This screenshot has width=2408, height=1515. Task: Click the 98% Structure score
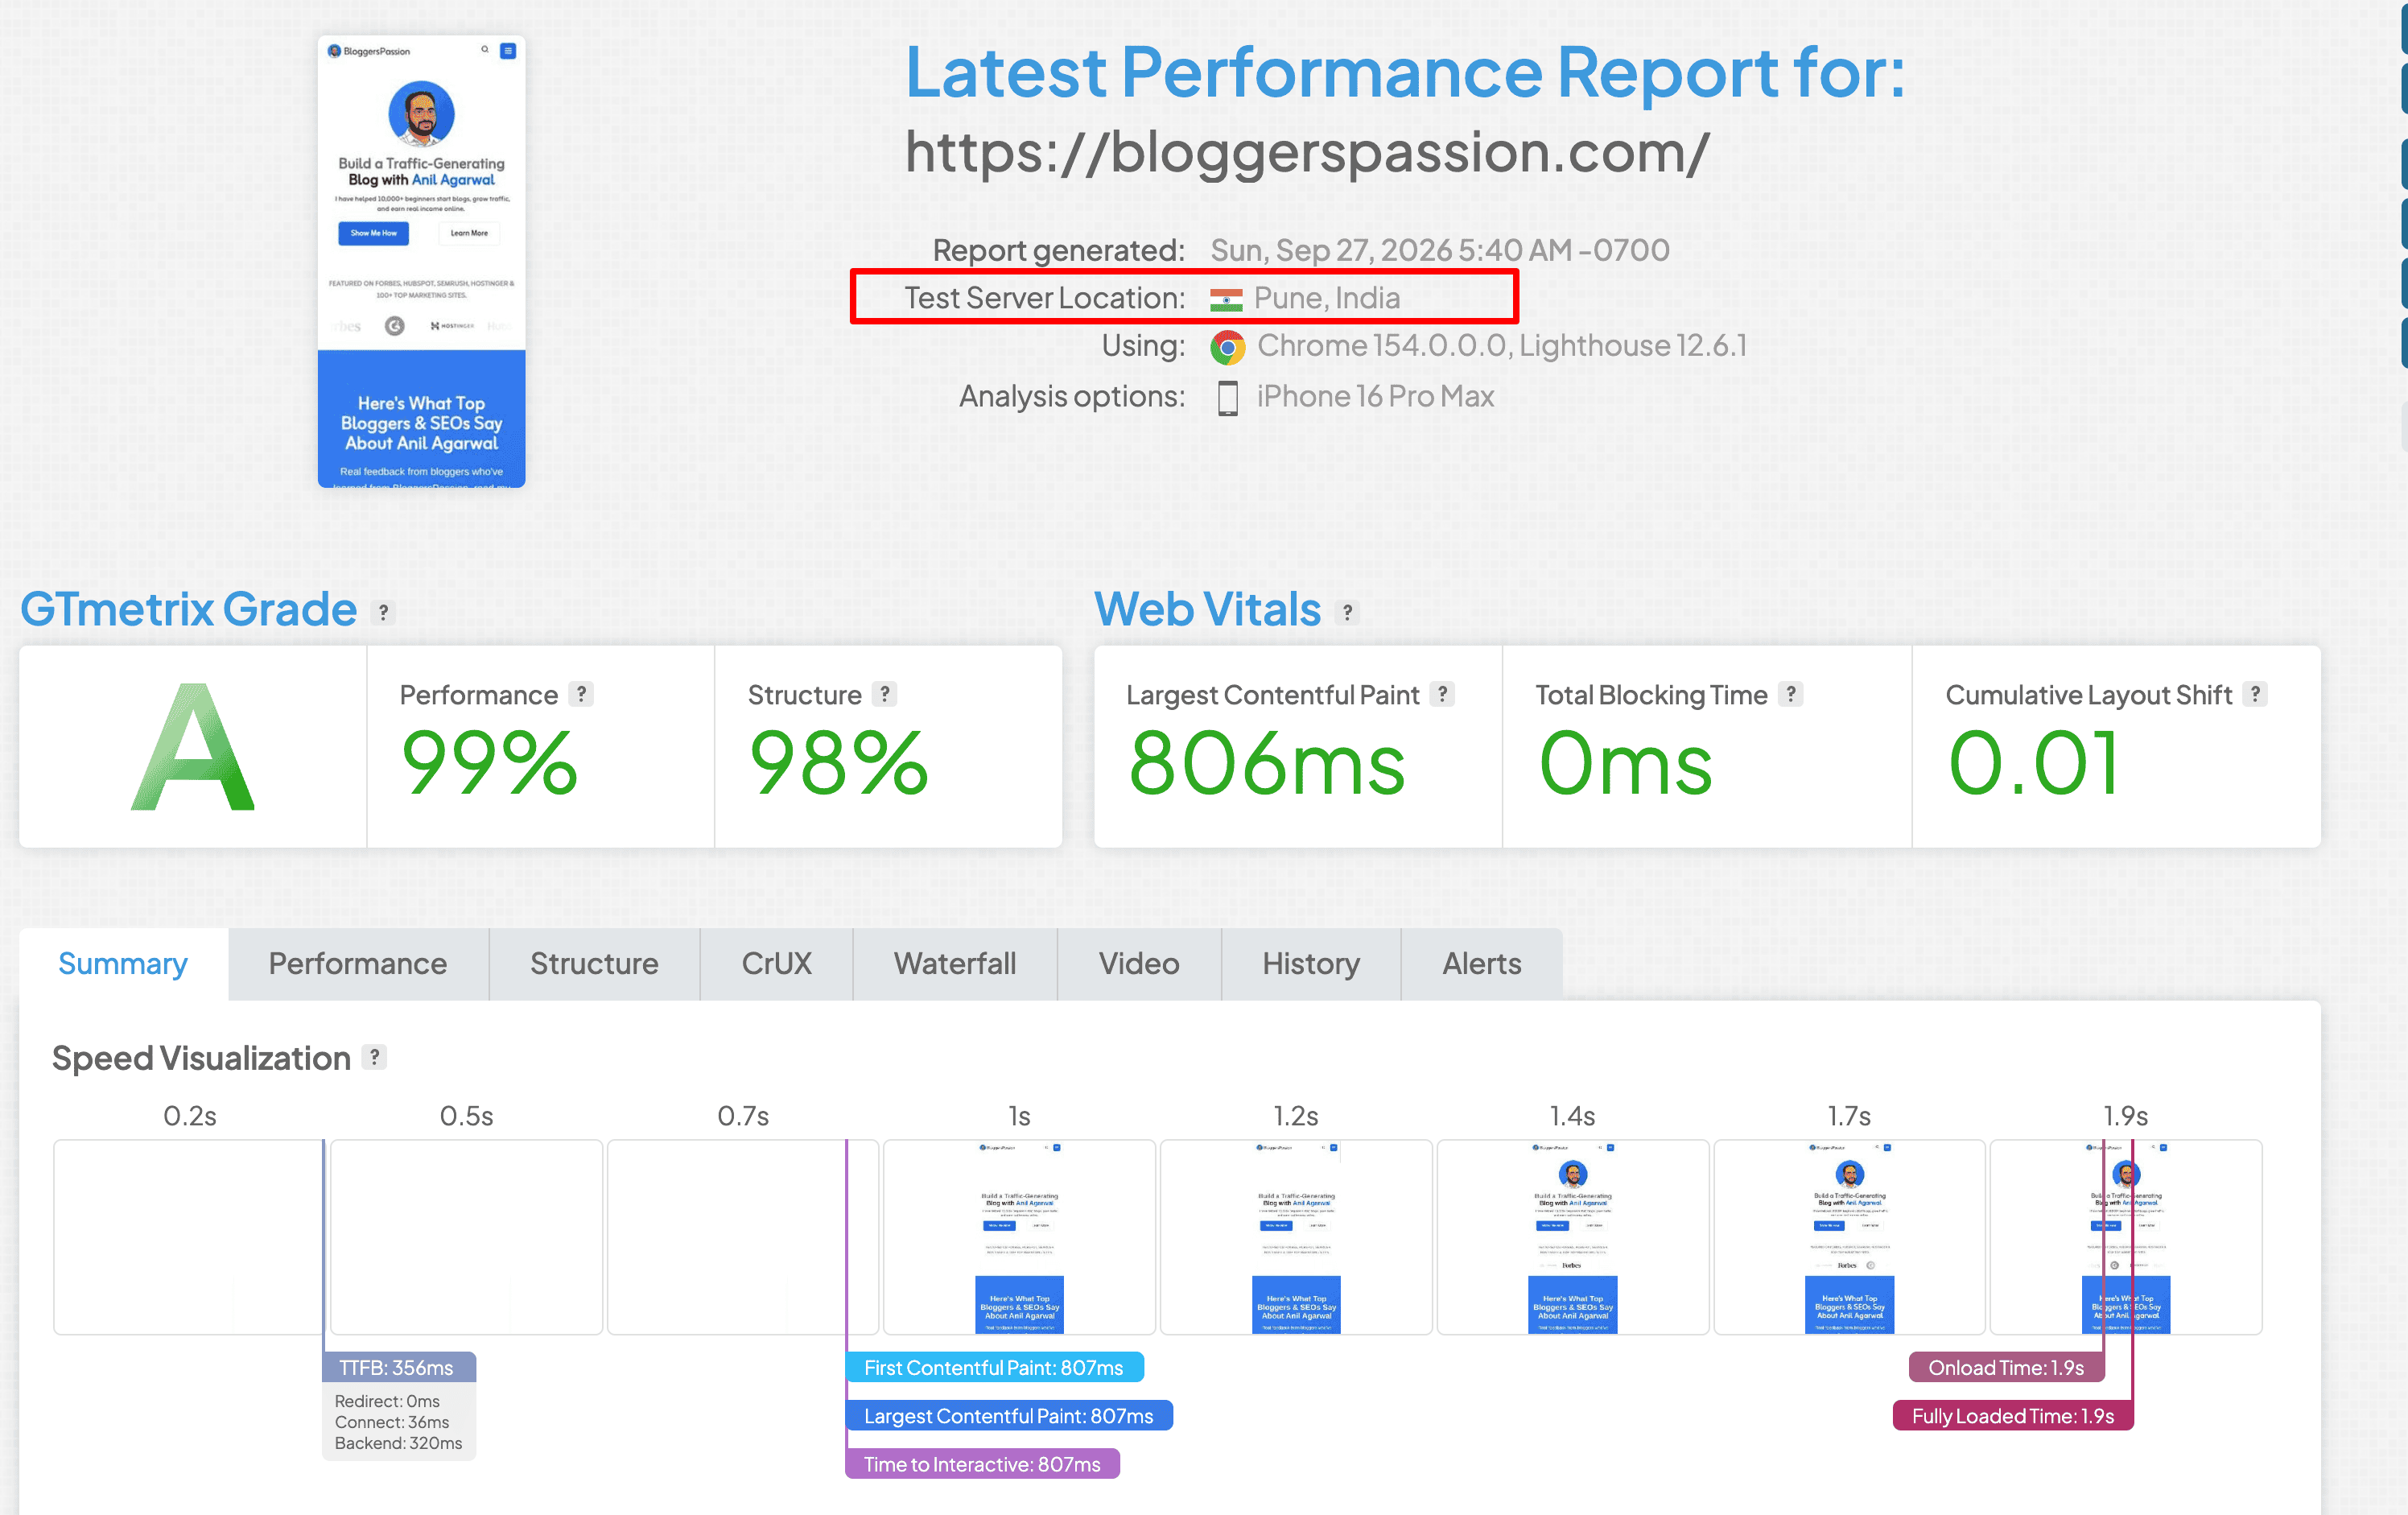pyautogui.click(x=839, y=763)
